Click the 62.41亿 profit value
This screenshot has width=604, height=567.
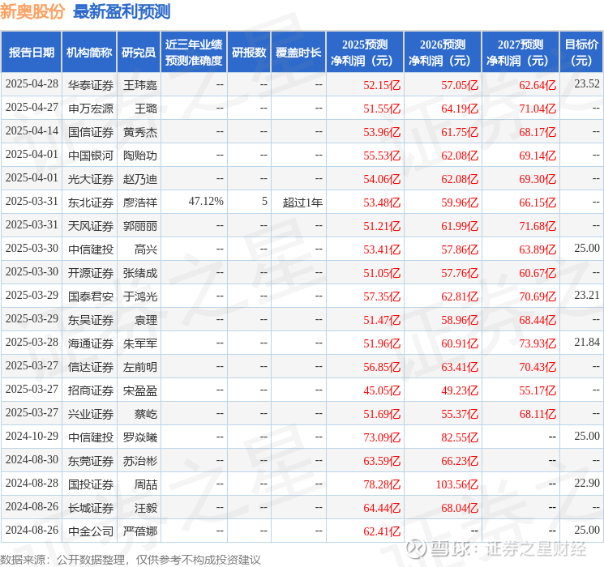(382, 531)
